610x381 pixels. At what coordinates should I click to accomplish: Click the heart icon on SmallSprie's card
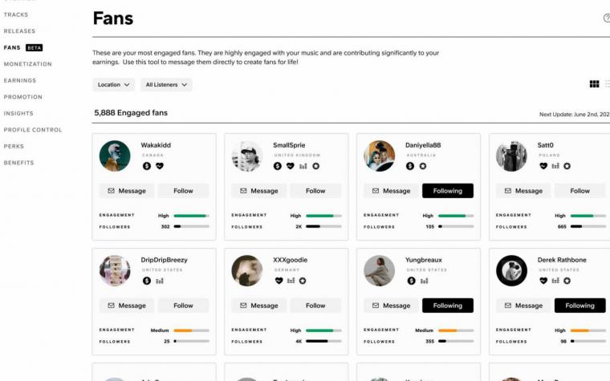tap(291, 166)
